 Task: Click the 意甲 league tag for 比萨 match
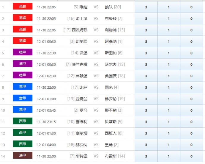(23, 87)
